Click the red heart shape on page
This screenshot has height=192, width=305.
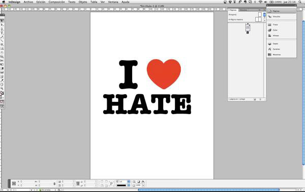pos(164,74)
